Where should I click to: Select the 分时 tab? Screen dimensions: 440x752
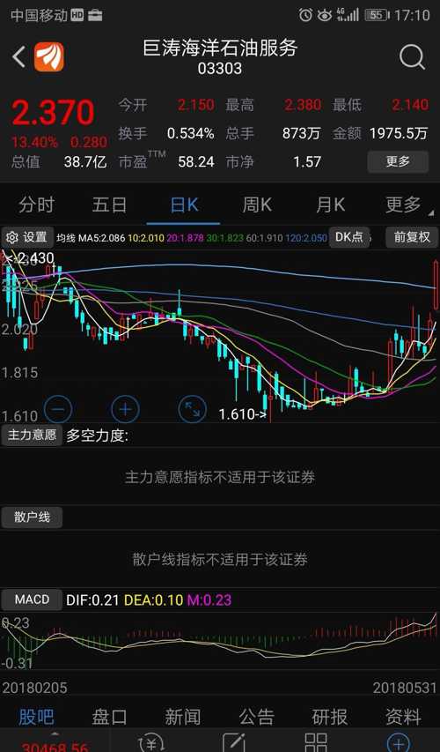[x=36, y=205]
